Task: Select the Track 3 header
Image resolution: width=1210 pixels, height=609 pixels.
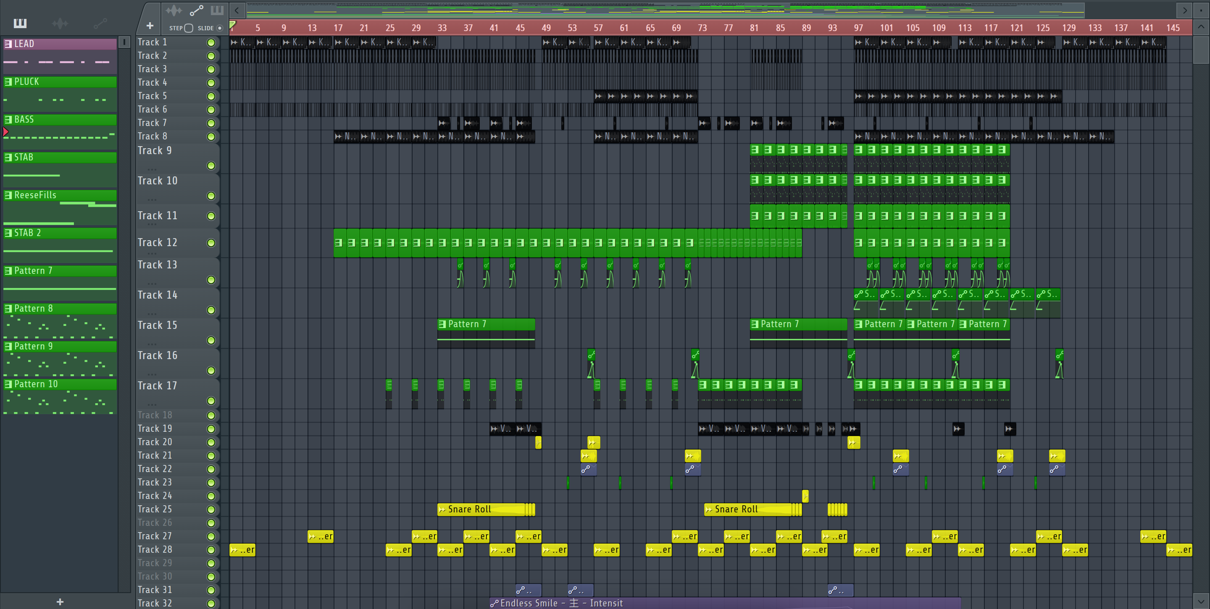Action: point(178,69)
